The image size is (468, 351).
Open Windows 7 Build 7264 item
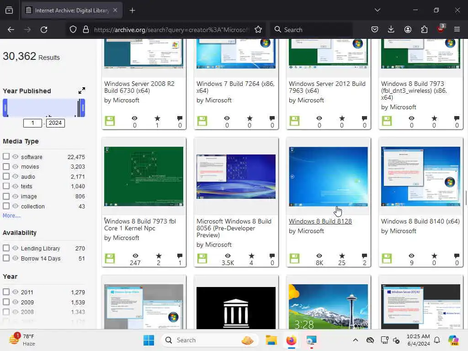point(235,87)
